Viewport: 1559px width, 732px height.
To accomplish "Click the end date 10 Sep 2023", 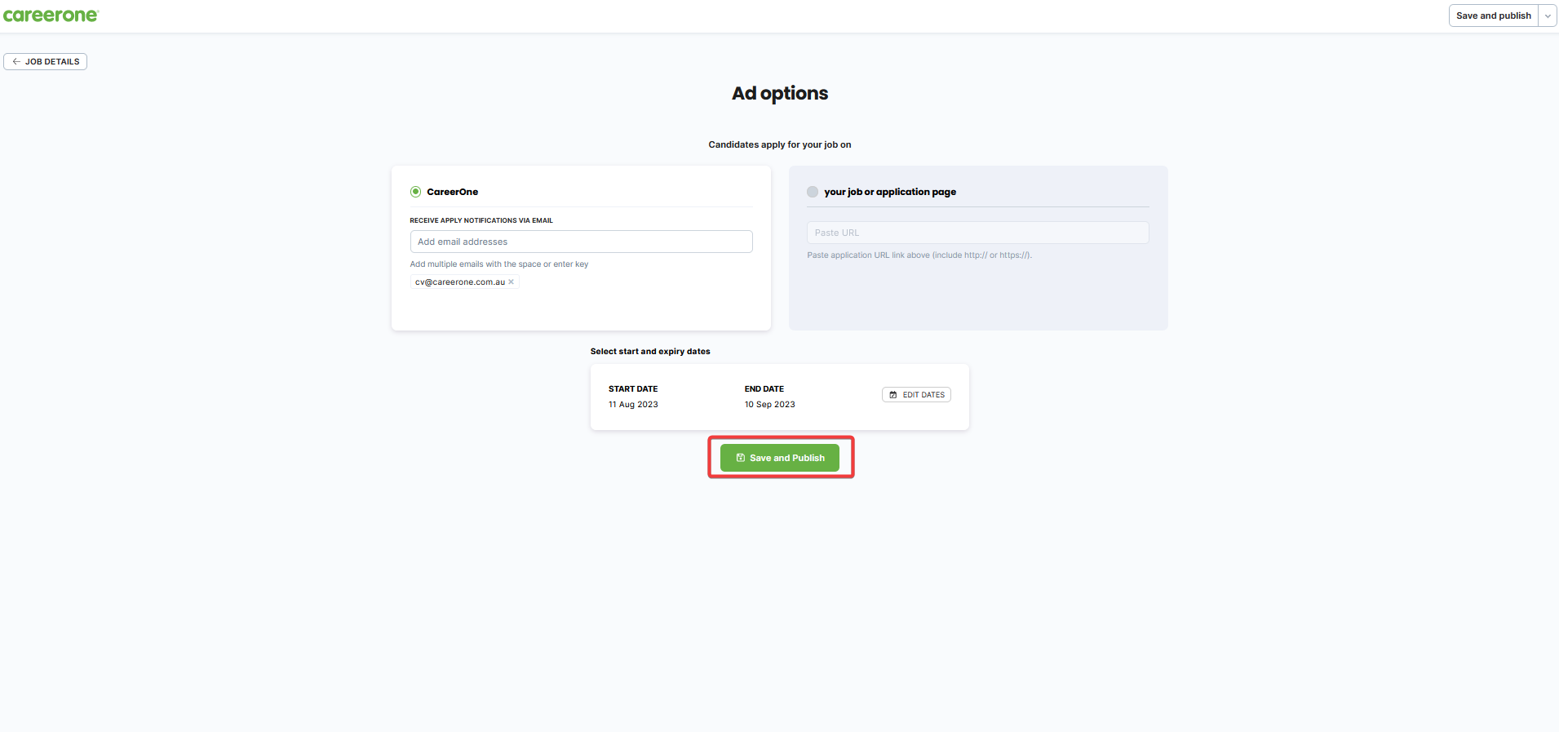I will (x=769, y=405).
